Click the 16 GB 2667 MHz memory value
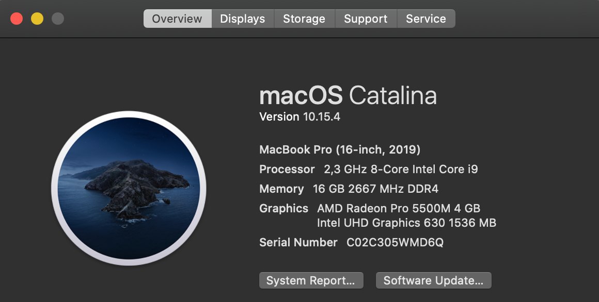 375,189
